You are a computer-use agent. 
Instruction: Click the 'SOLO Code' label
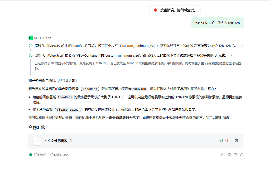click(x=42, y=38)
